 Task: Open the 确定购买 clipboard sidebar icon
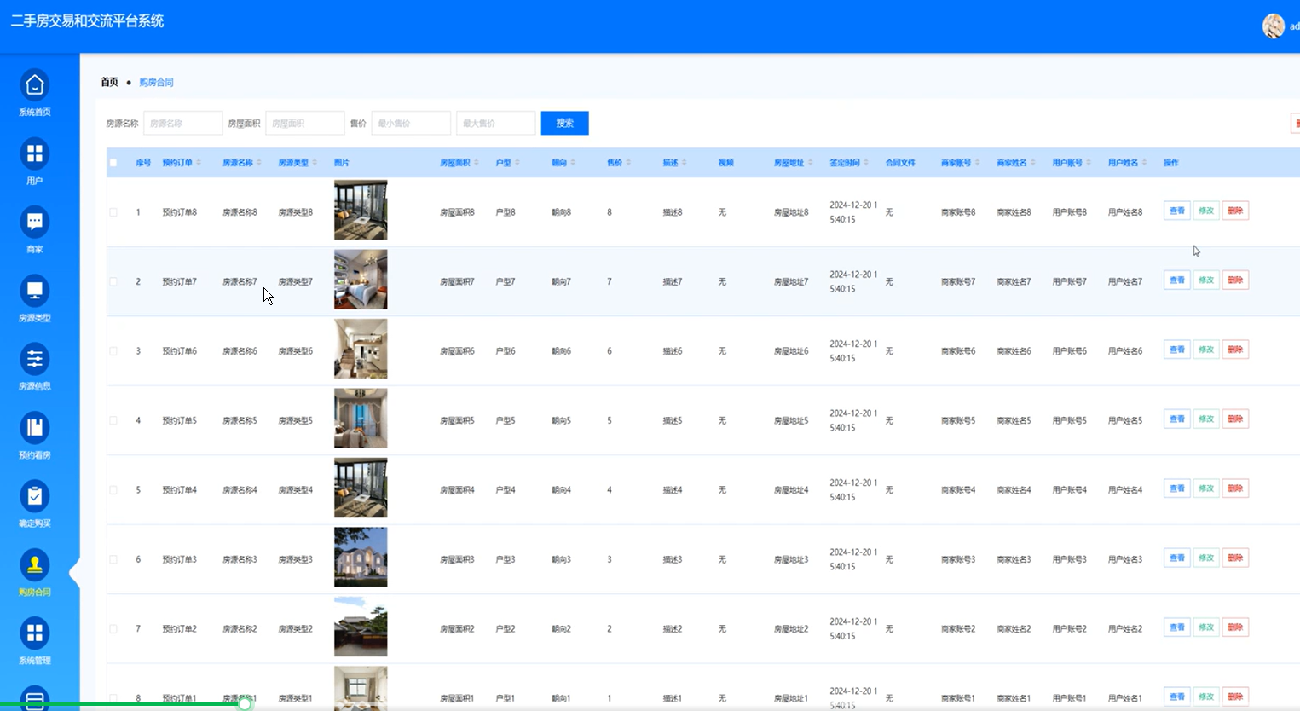pyautogui.click(x=35, y=496)
